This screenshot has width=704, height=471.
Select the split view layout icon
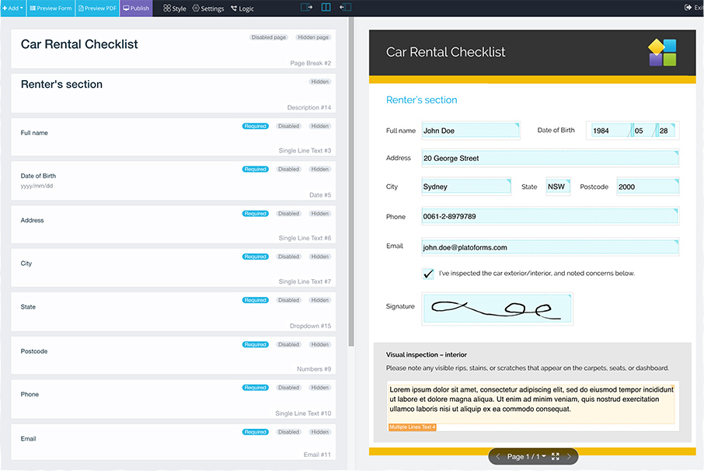326,8
